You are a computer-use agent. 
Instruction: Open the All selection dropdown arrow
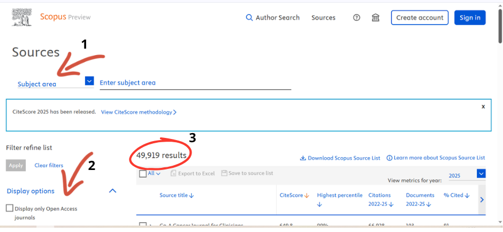coord(157,174)
